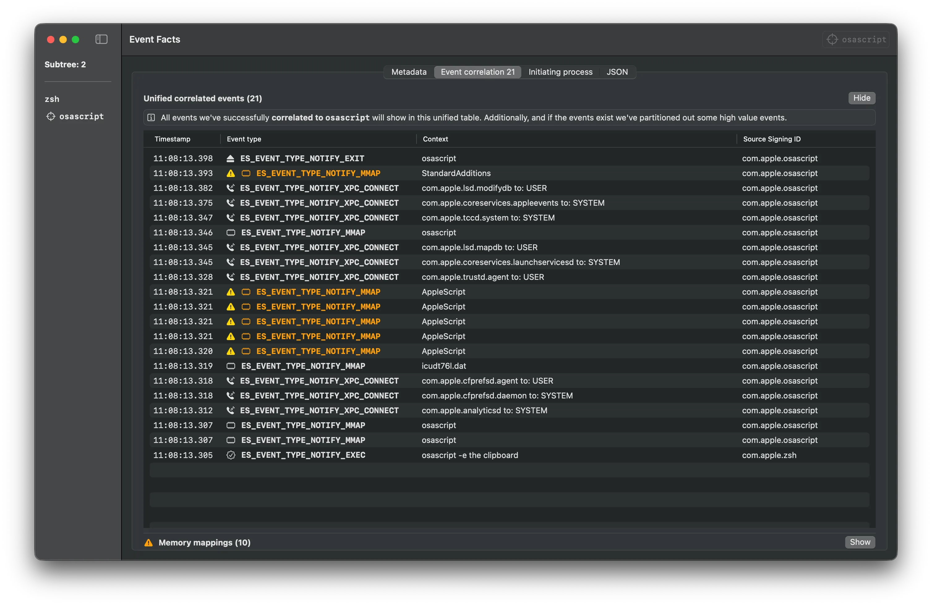
Task: Select zsh in the sidebar
Action: [x=52, y=99]
